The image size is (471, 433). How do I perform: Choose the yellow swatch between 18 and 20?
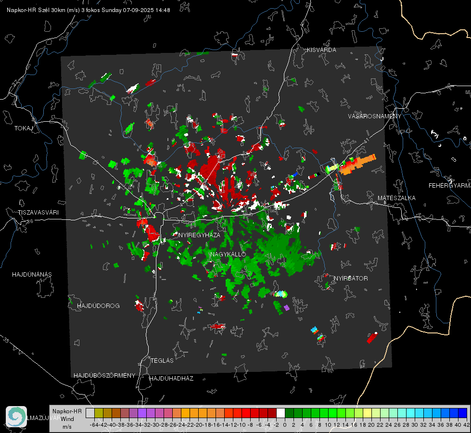pos(367,413)
